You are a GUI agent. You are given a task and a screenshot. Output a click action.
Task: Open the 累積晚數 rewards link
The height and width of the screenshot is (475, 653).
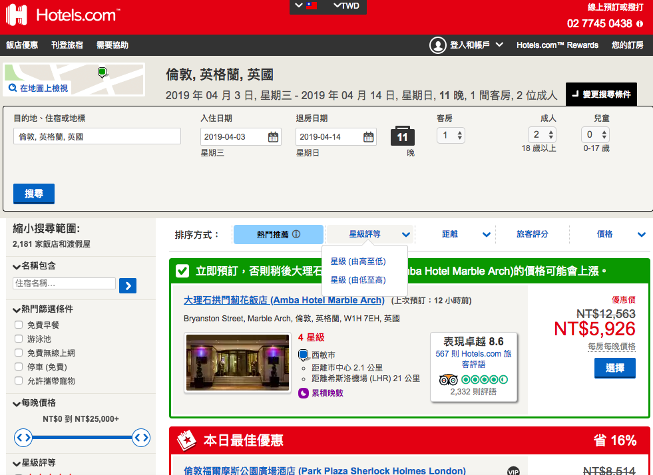coord(327,393)
